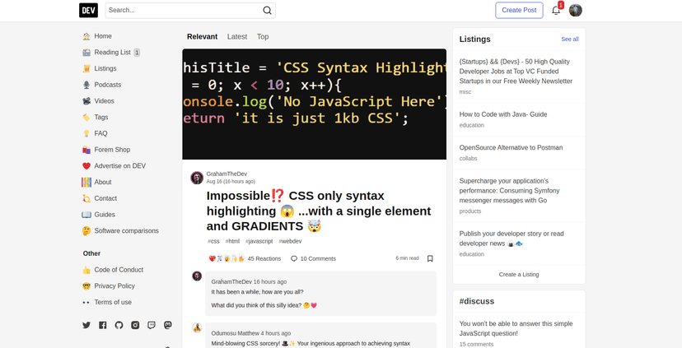This screenshot has height=348, width=682.
Task: Click the Videos camera icon
Action: [x=86, y=101]
